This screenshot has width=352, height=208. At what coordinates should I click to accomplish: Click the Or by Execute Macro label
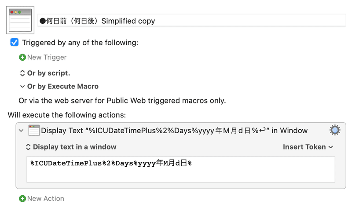63,86
